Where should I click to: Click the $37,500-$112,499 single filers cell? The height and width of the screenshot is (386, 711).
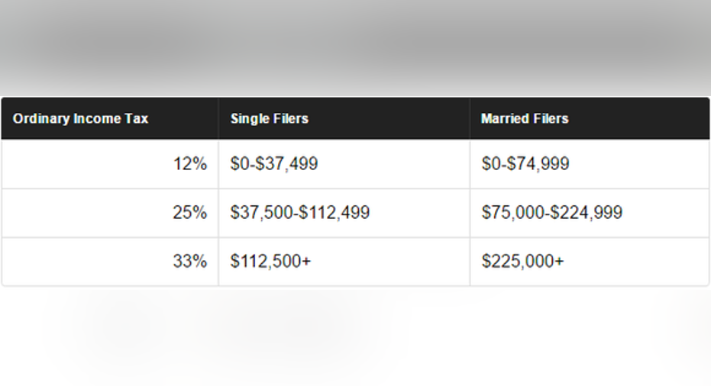click(x=300, y=213)
